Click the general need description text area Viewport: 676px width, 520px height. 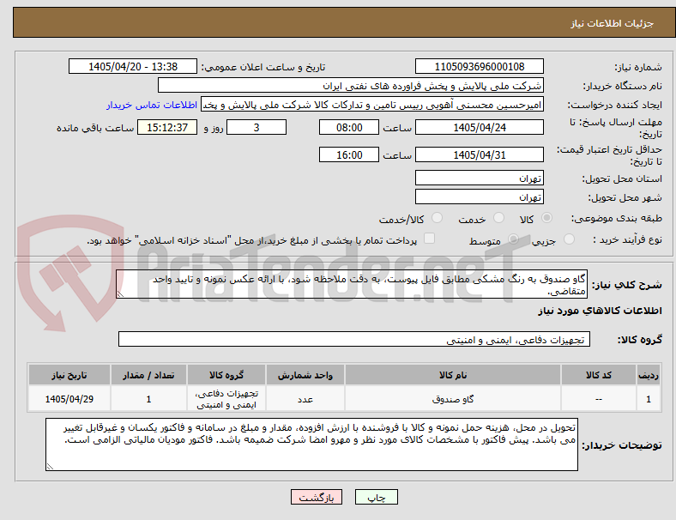coord(352,284)
